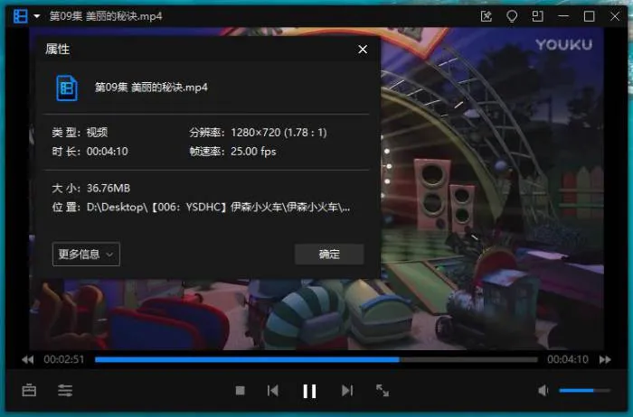This screenshot has width=633, height=417.
Task: Click the file size value 36.76MB
Action: [109, 188]
